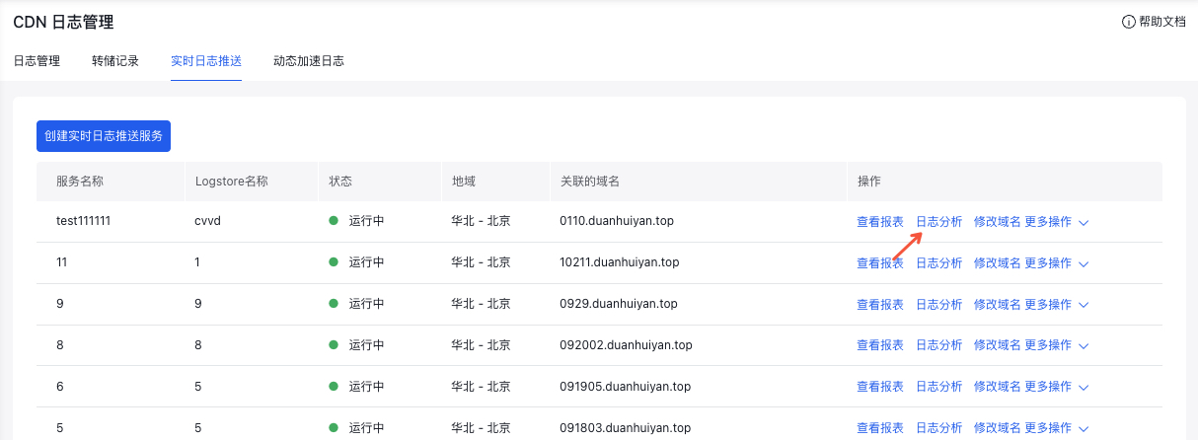The height and width of the screenshot is (440, 1198).
Task: Open the 转储记录 tab
Action: (x=115, y=61)
